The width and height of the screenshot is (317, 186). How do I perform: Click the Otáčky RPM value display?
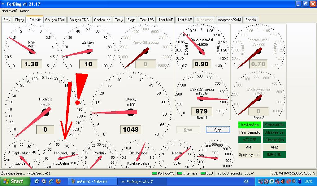click(x=131, y=129)
